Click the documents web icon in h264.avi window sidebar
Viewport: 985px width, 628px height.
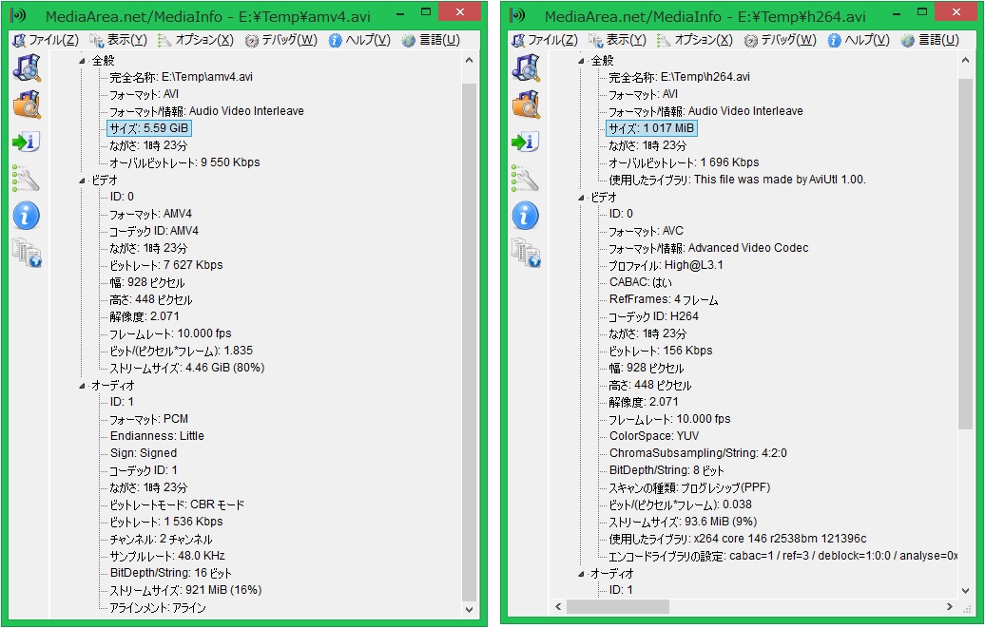click(526, 253)
